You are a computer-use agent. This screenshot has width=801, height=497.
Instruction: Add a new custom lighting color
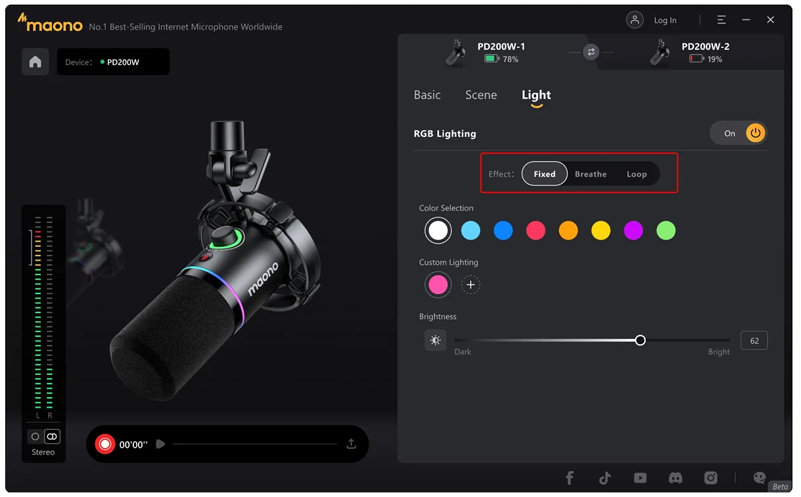(470, 285)
